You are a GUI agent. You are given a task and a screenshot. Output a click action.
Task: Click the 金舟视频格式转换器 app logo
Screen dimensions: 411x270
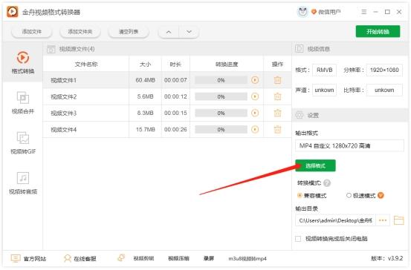[x=13, y=12]
